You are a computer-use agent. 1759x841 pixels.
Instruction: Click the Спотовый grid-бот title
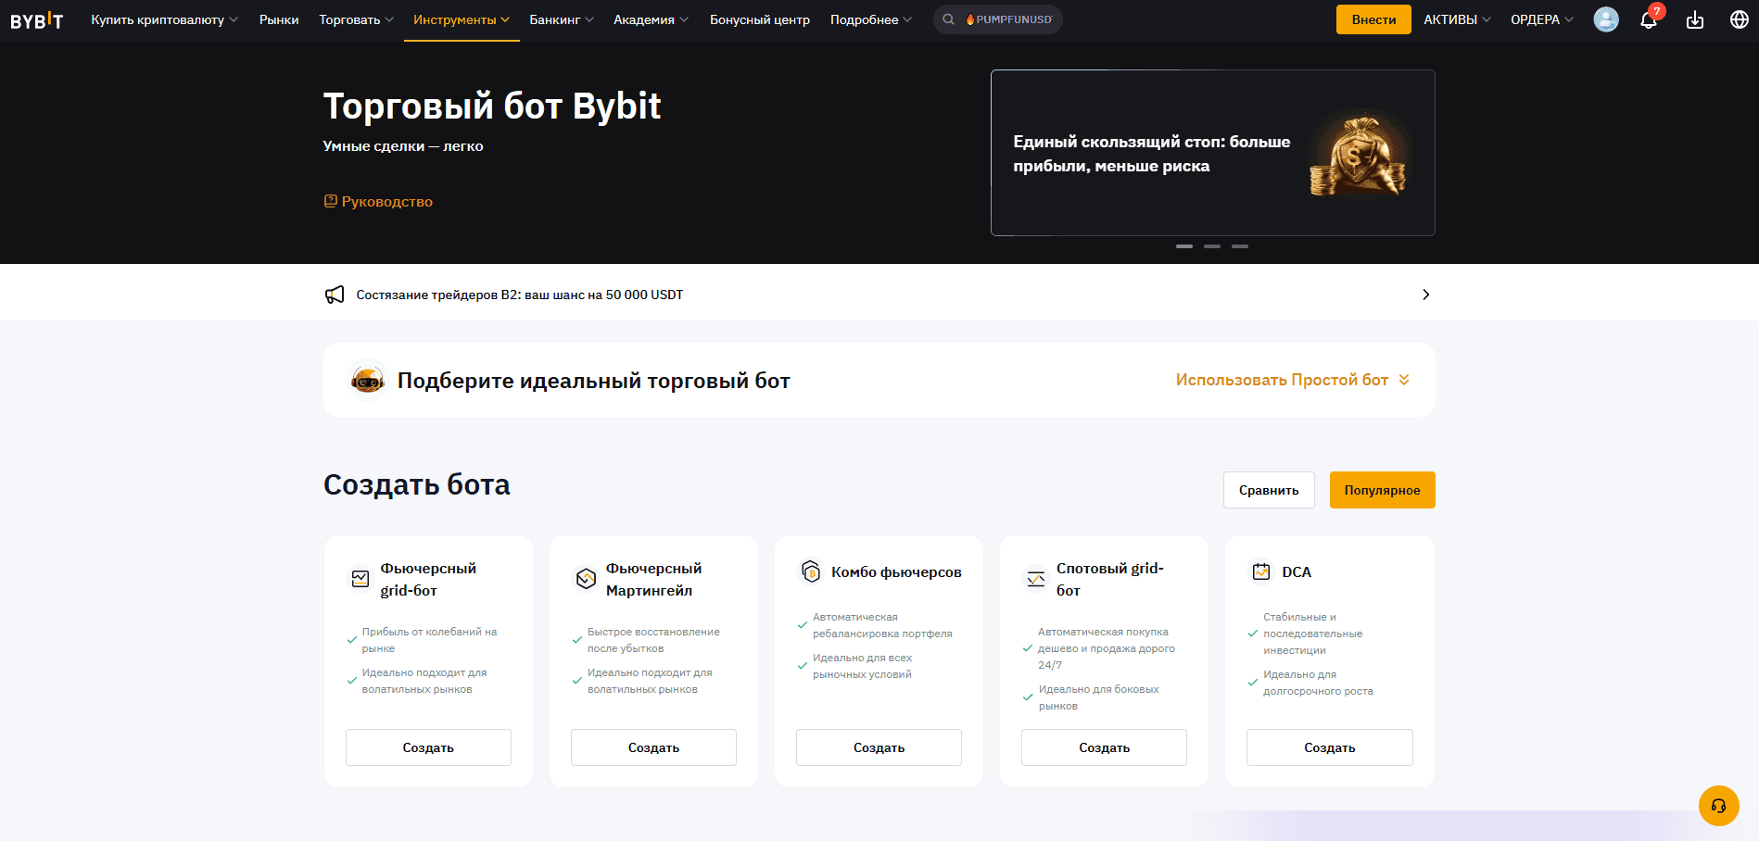[x=1109, y=579]
